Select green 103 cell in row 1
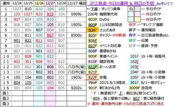 point(61,9)
